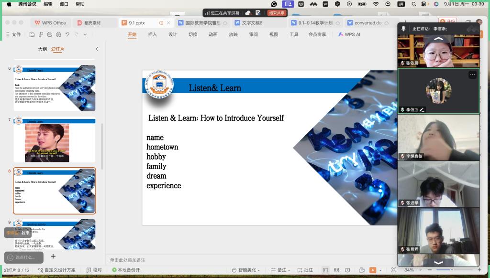This screenshot has height=278, width=490.
Task: Open 帮助 menu in macOS menu bar
Action: pyautogui.click(x=80, y=4)
